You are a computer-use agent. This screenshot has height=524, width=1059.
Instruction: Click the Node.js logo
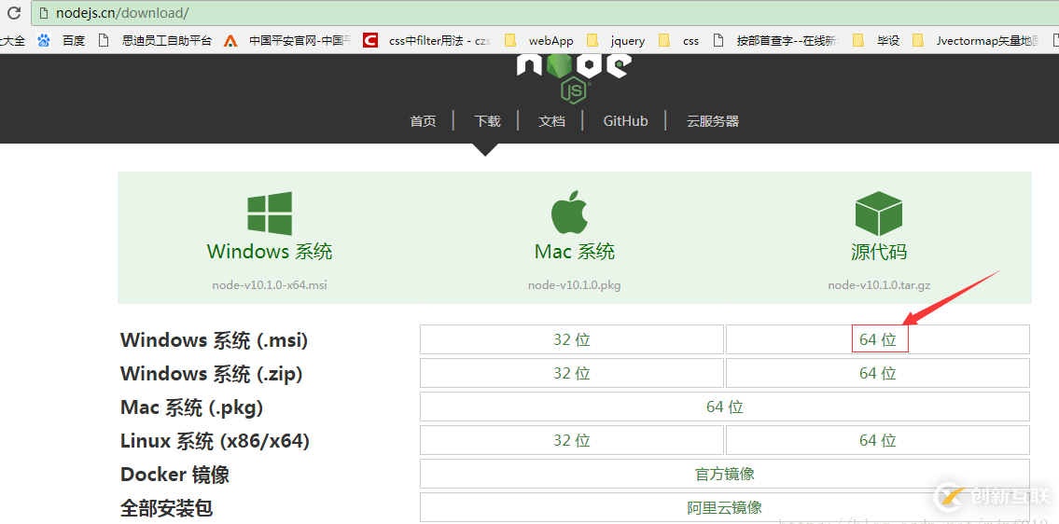click(x=574, y=77)
